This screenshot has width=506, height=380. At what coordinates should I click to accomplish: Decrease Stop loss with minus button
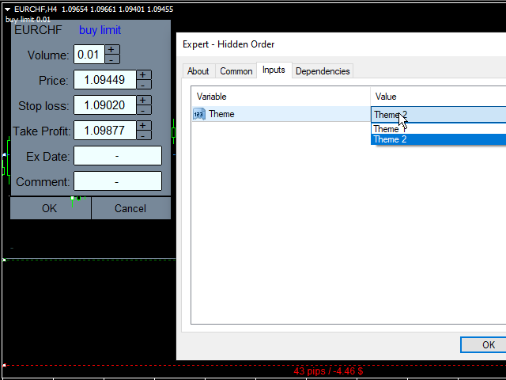pyautogui.click(x=144, y=110)
